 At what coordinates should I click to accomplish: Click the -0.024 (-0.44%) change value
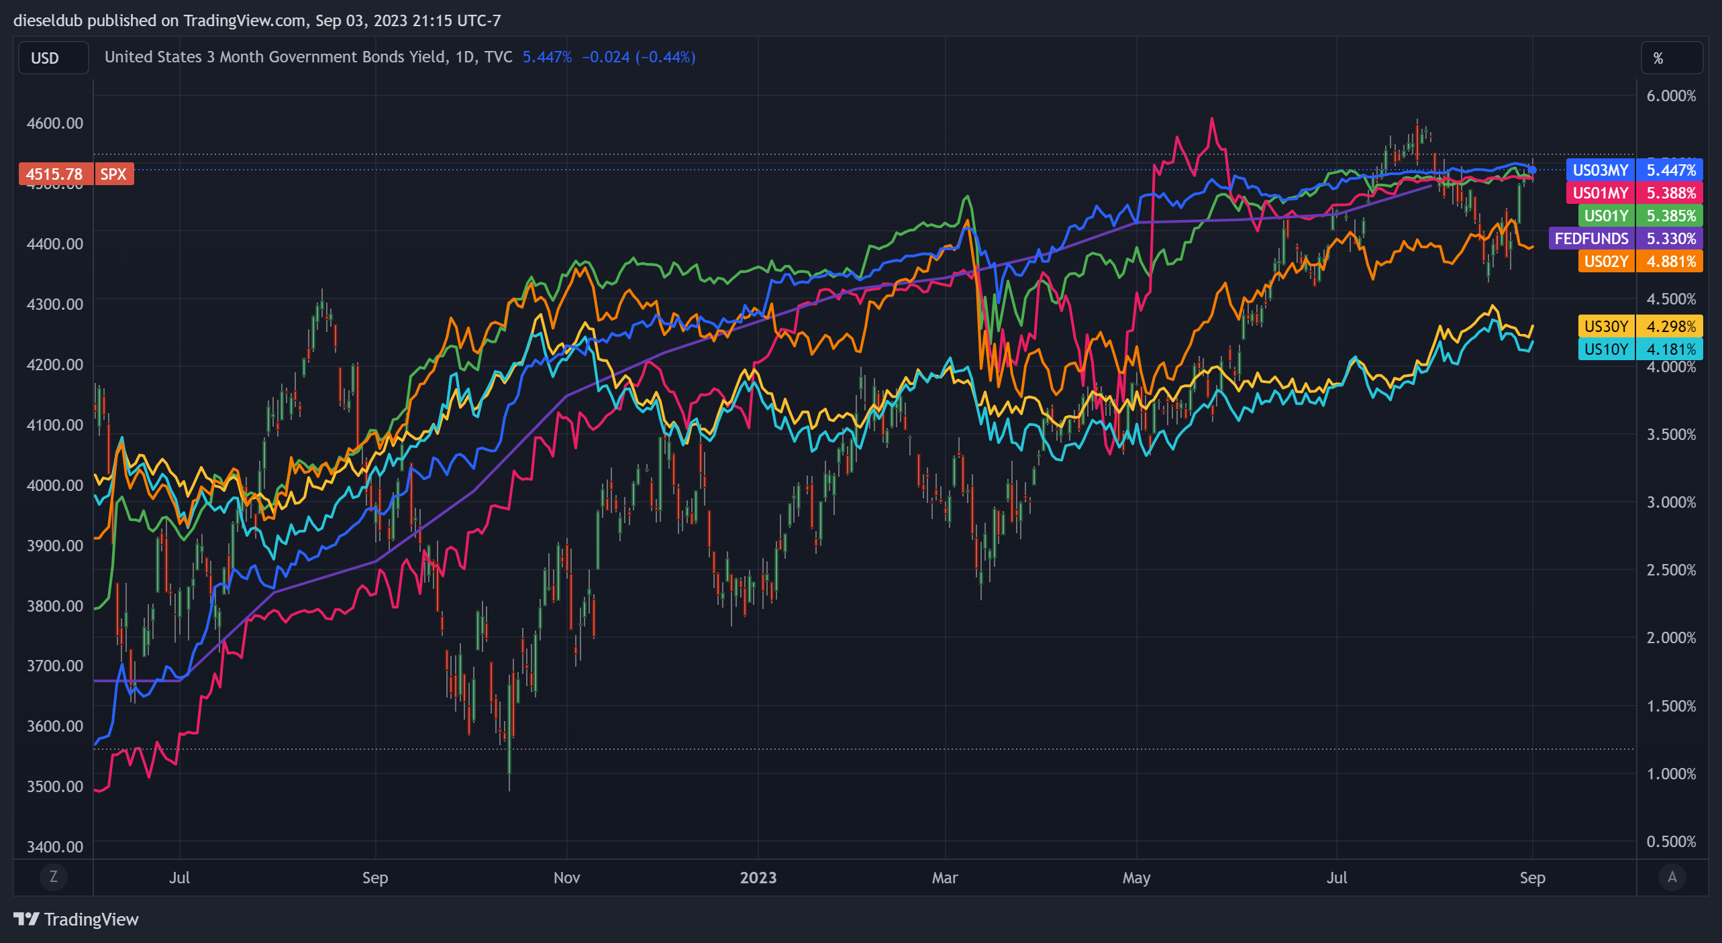click(x=638, y=57)
